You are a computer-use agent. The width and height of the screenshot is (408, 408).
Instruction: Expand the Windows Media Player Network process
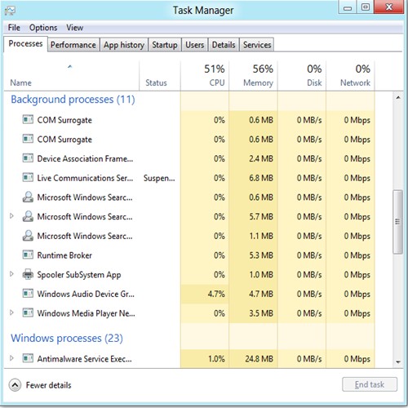tap(11, 313)
